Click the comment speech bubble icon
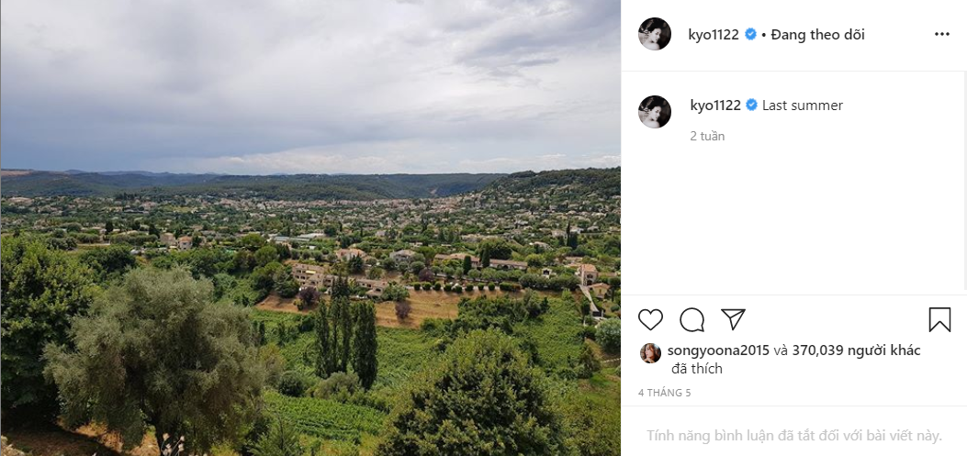 (x=692, y=319)
